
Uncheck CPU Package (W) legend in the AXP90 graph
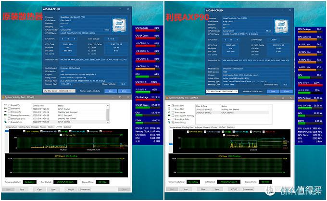click(x=224, y=135)
